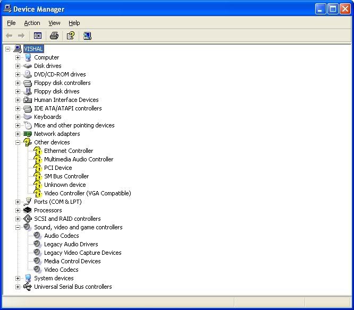This screenshot has height=310, width=354.
Task: Click the Floppy disk controllers icon
Action: 28,83
